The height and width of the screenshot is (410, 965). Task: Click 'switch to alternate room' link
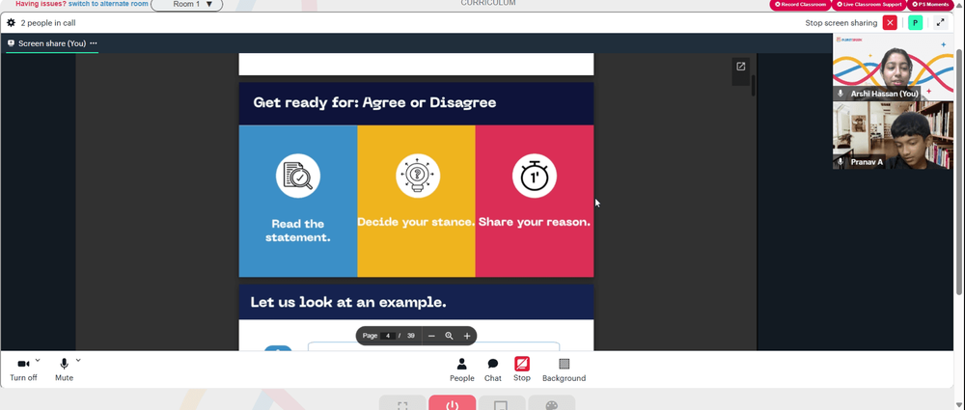108,4
